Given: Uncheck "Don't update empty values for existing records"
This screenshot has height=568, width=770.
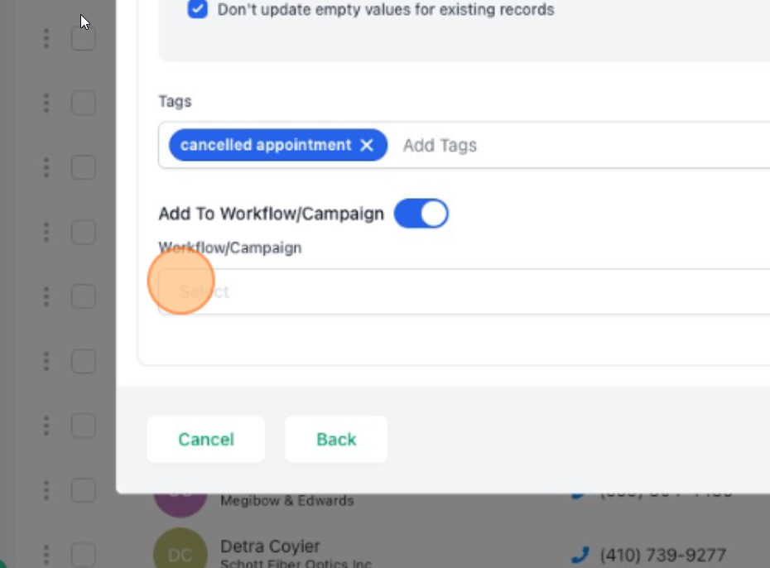Looking at the screenshot, I should point(197,9).
